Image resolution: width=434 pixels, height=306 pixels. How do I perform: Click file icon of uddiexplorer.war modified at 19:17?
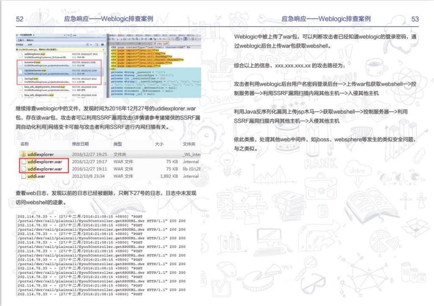[x=23, y=161]
